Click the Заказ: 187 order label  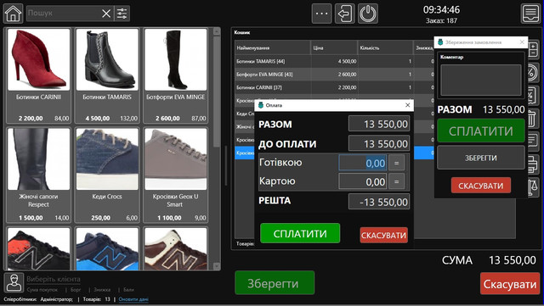(441, 21)
